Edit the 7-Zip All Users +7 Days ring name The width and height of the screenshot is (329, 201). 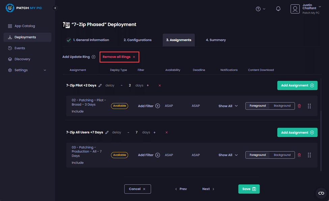[x=107, y=132]
